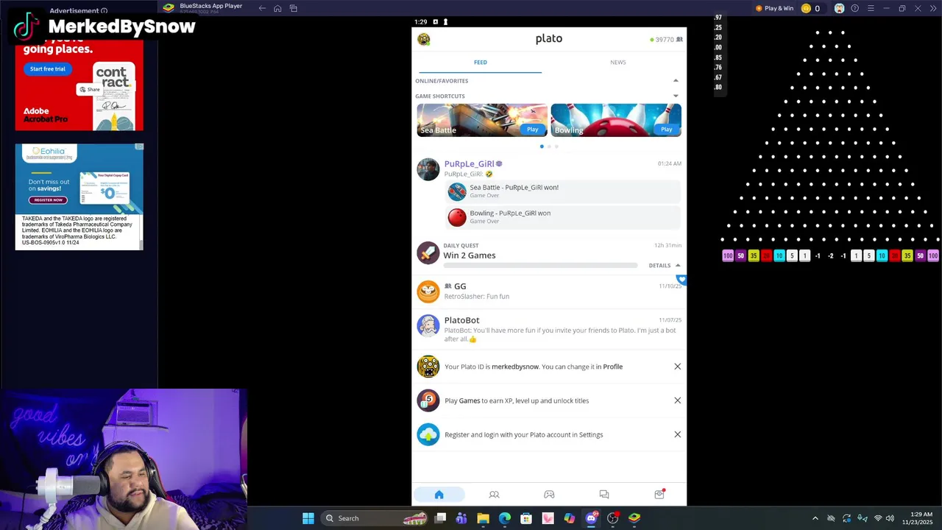Open BlueStacks help question icon
Screen dimensions: 942x530
[854, 8]
